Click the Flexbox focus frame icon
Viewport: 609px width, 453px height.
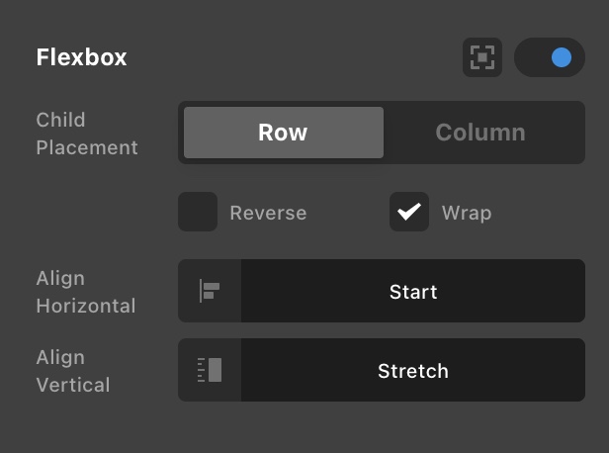click(482, 57)
